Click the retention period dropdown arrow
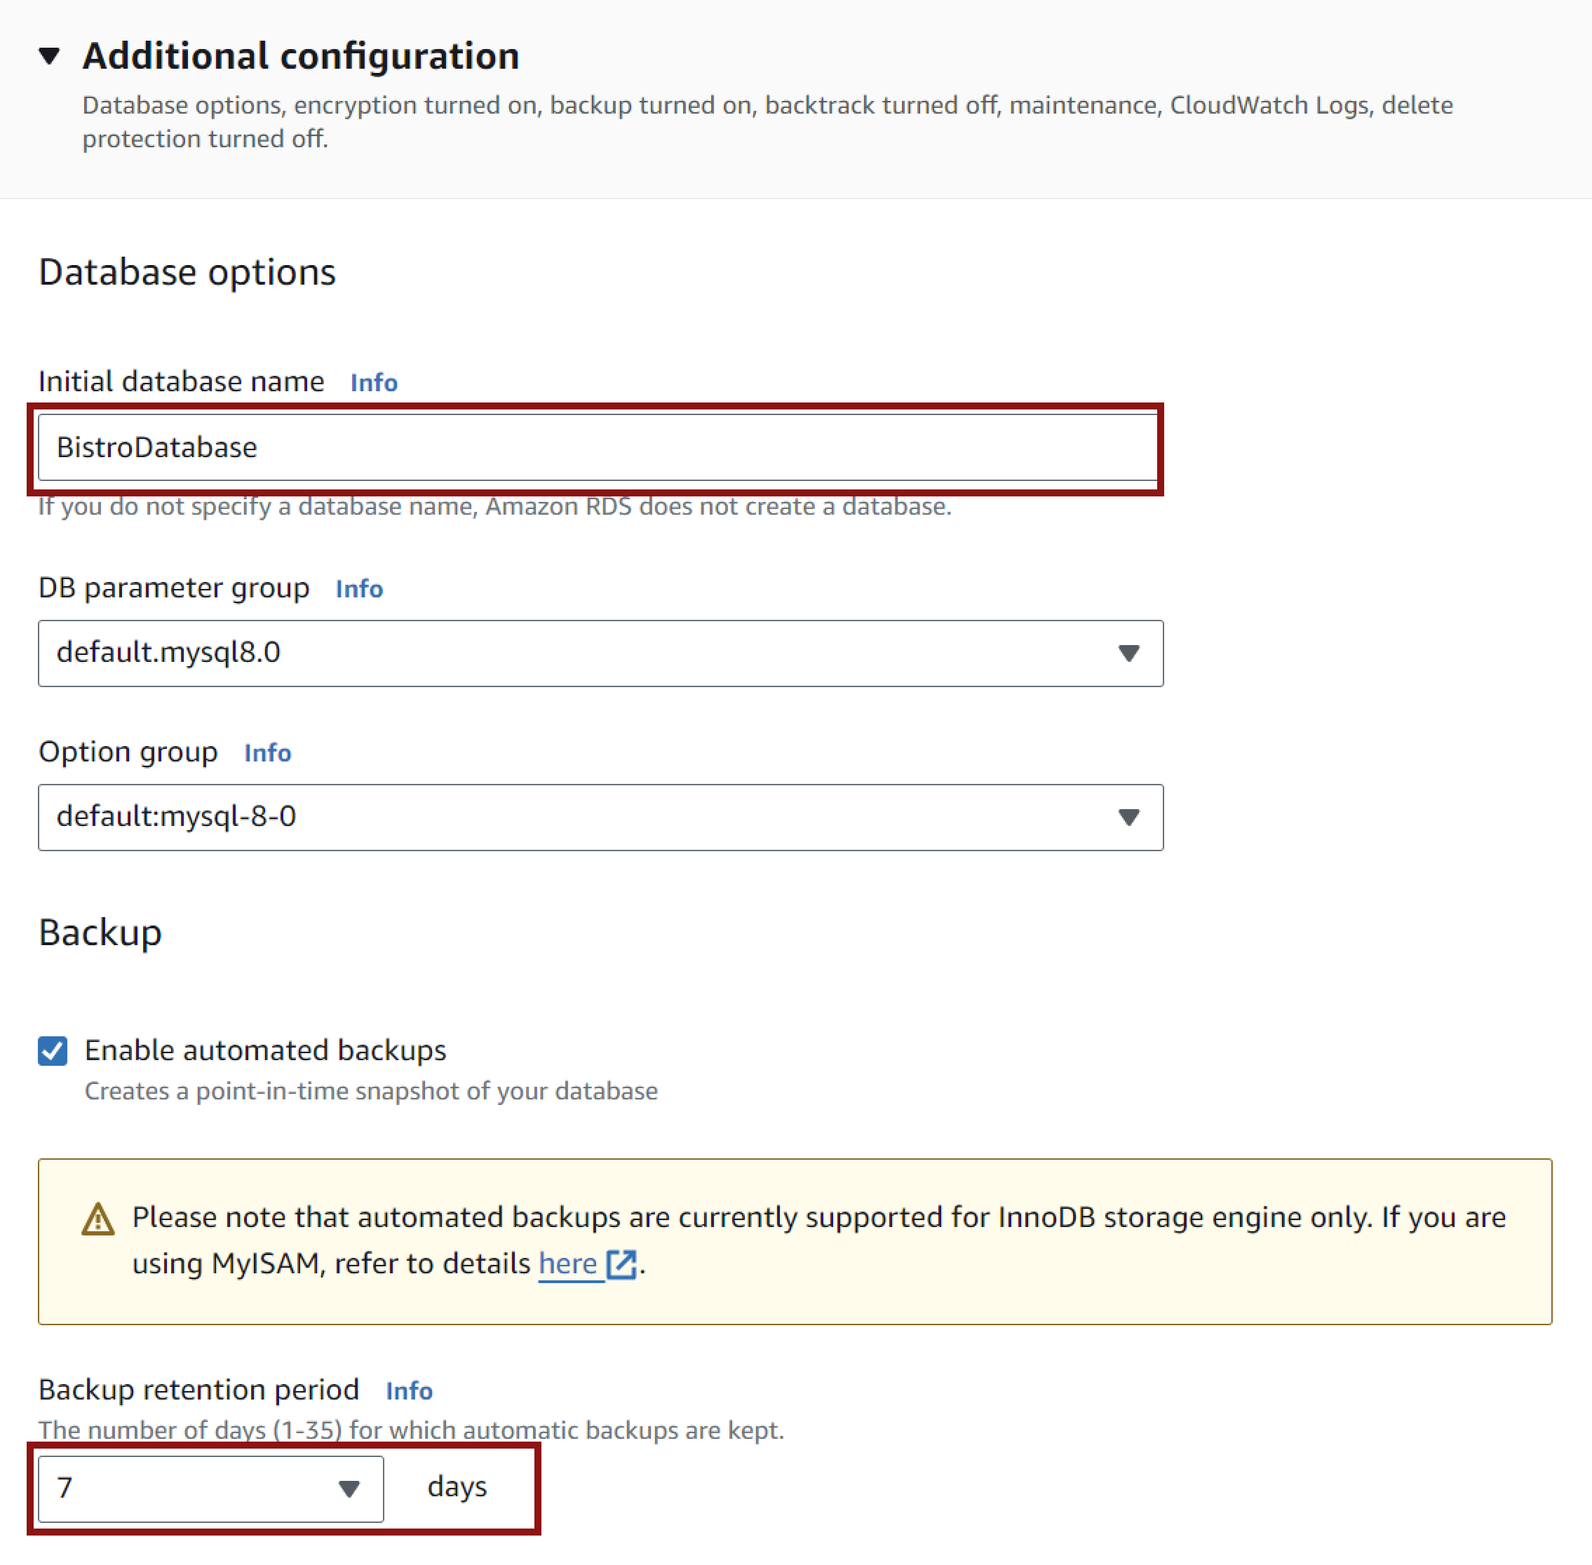 coord(349,1489)
